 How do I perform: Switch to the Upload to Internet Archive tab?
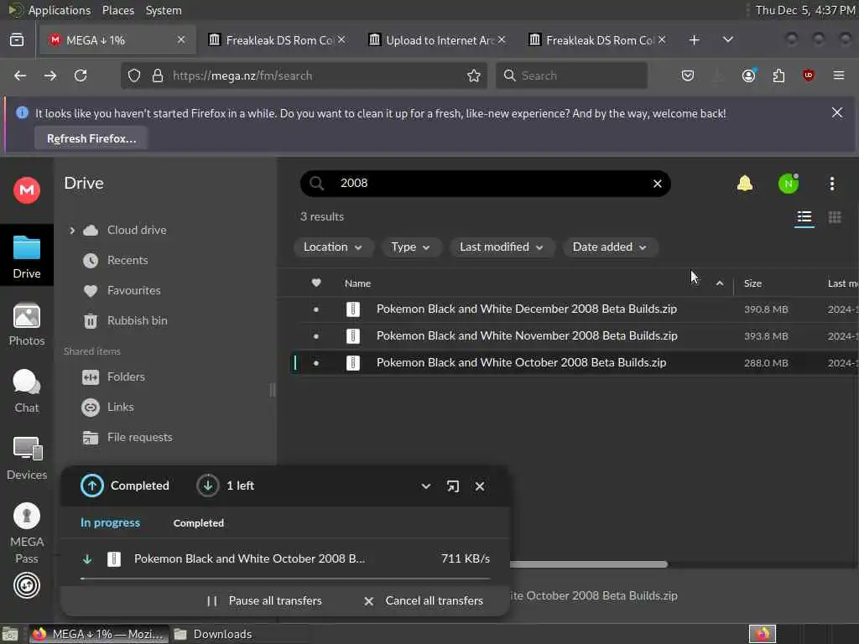click(436, 40)
